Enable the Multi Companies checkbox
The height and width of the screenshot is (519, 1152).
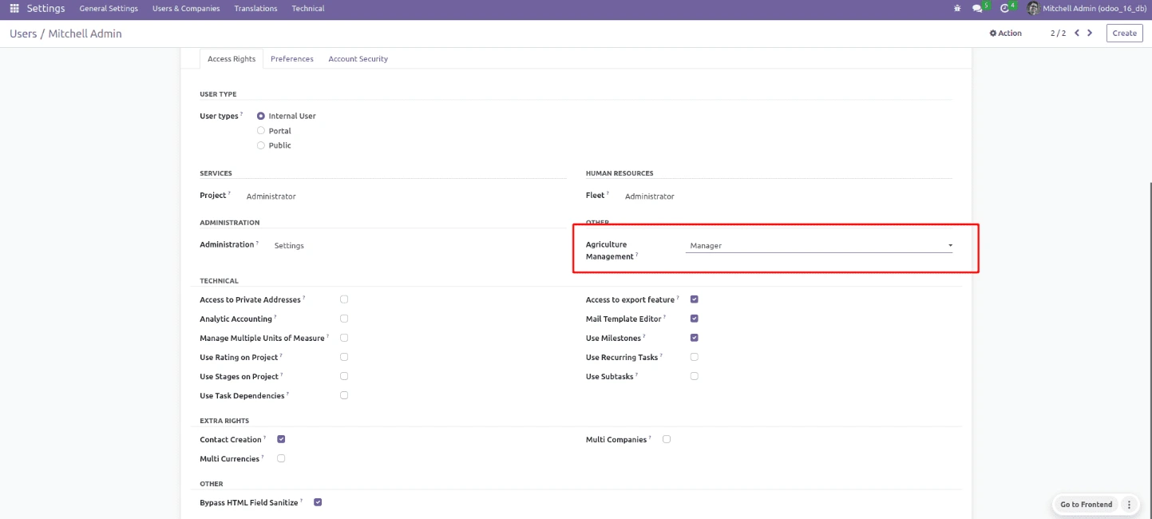[667, 439]
